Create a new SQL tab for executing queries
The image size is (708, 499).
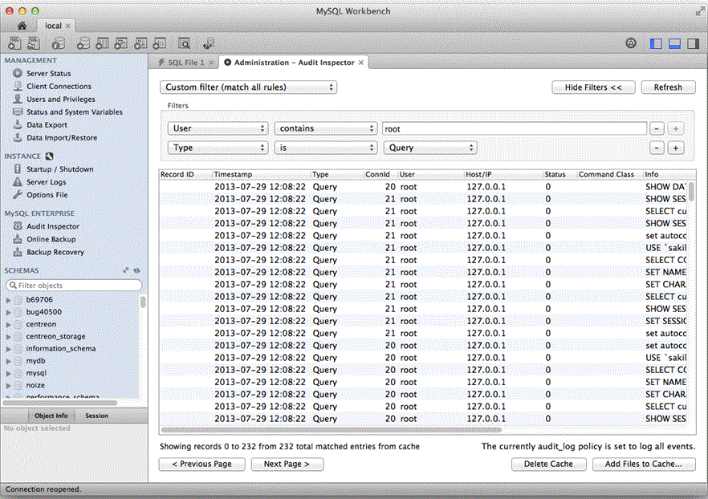(14, 43)
